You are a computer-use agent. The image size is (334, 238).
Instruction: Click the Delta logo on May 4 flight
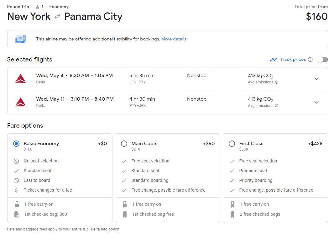[20, 78]
